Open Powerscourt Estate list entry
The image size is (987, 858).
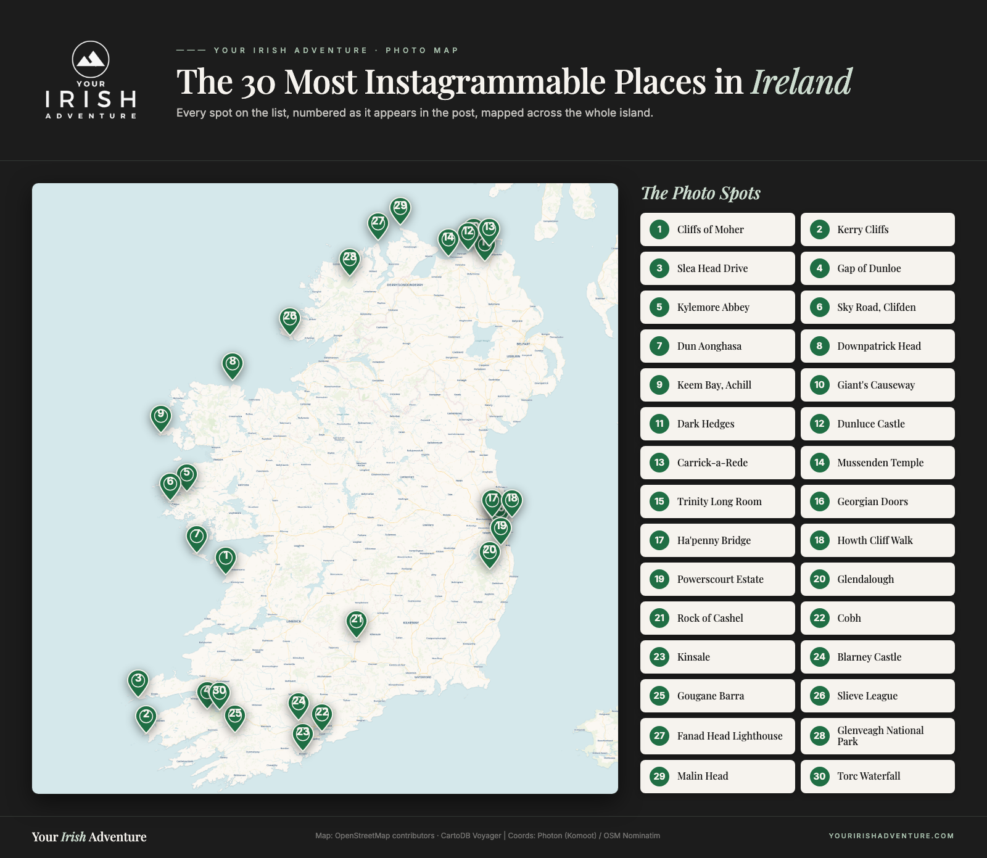[x=717, y=579]
